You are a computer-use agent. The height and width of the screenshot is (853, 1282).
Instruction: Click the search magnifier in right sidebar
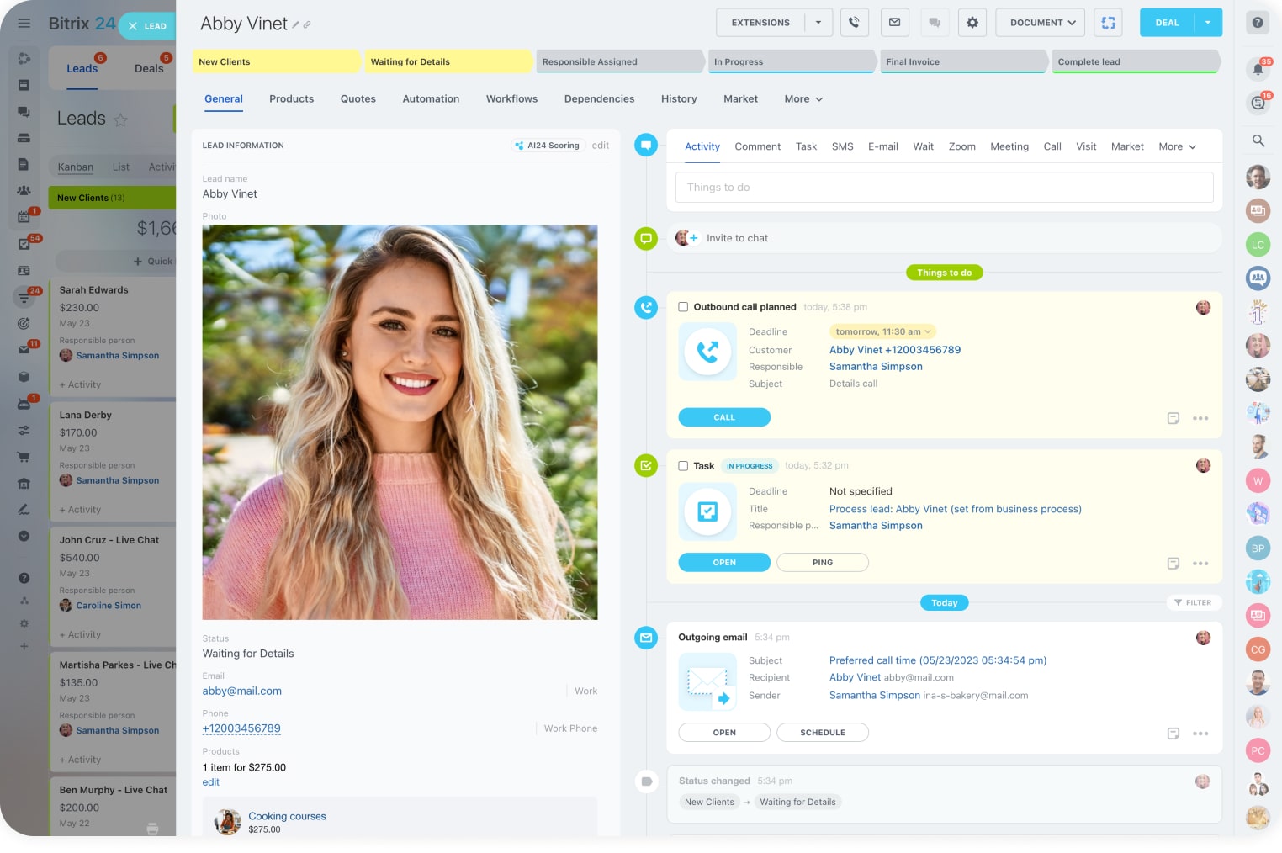click(x=1258, y=140)
